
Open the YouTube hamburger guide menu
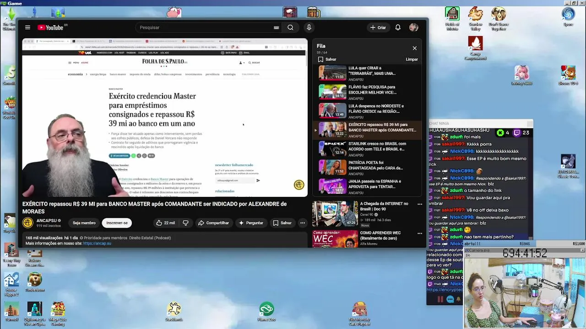27,27
